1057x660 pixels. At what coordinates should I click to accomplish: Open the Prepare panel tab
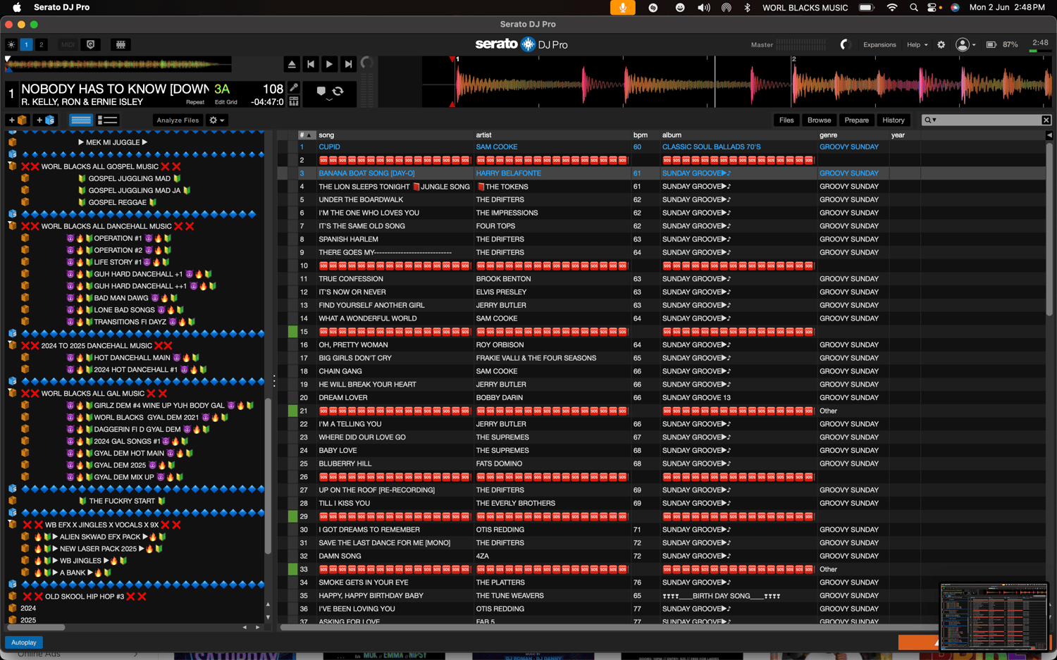point(857,120)
